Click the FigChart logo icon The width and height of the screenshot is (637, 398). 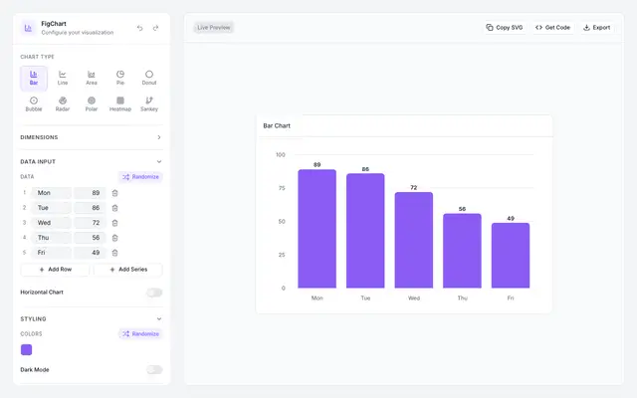(x=28, y=28)
